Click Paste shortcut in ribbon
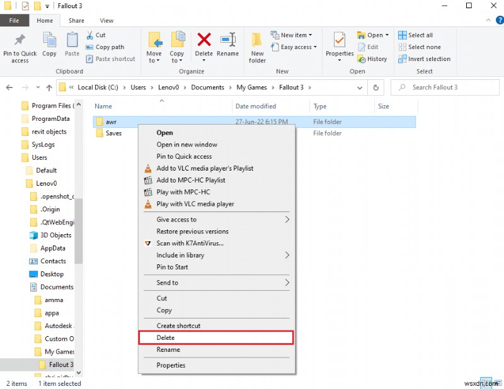 111,59
